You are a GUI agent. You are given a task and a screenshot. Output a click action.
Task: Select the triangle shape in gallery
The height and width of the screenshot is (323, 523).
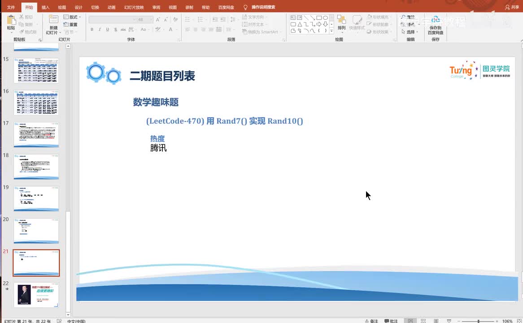point(300,24)
